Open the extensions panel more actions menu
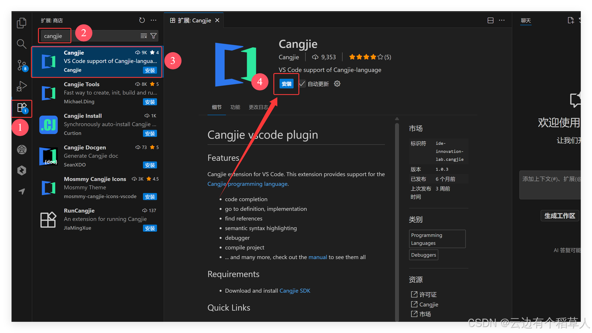Image resolution: width=592 pixels, height=333 pixels. (154, 20)
